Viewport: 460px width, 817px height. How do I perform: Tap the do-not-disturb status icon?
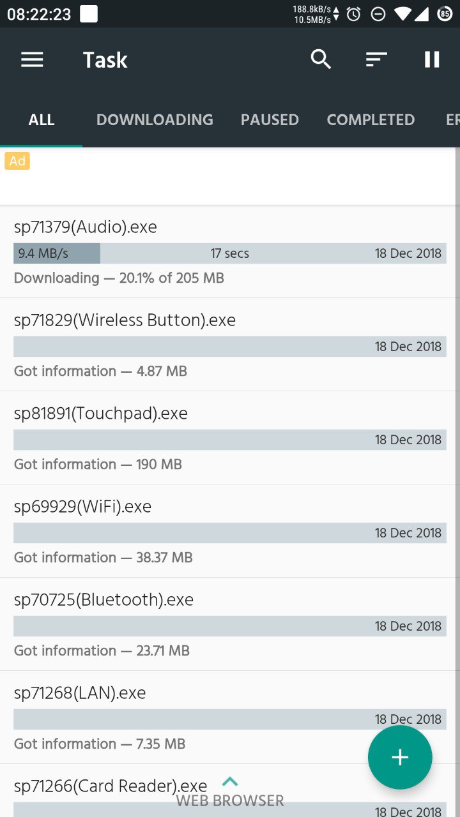(x=378, y=14)
